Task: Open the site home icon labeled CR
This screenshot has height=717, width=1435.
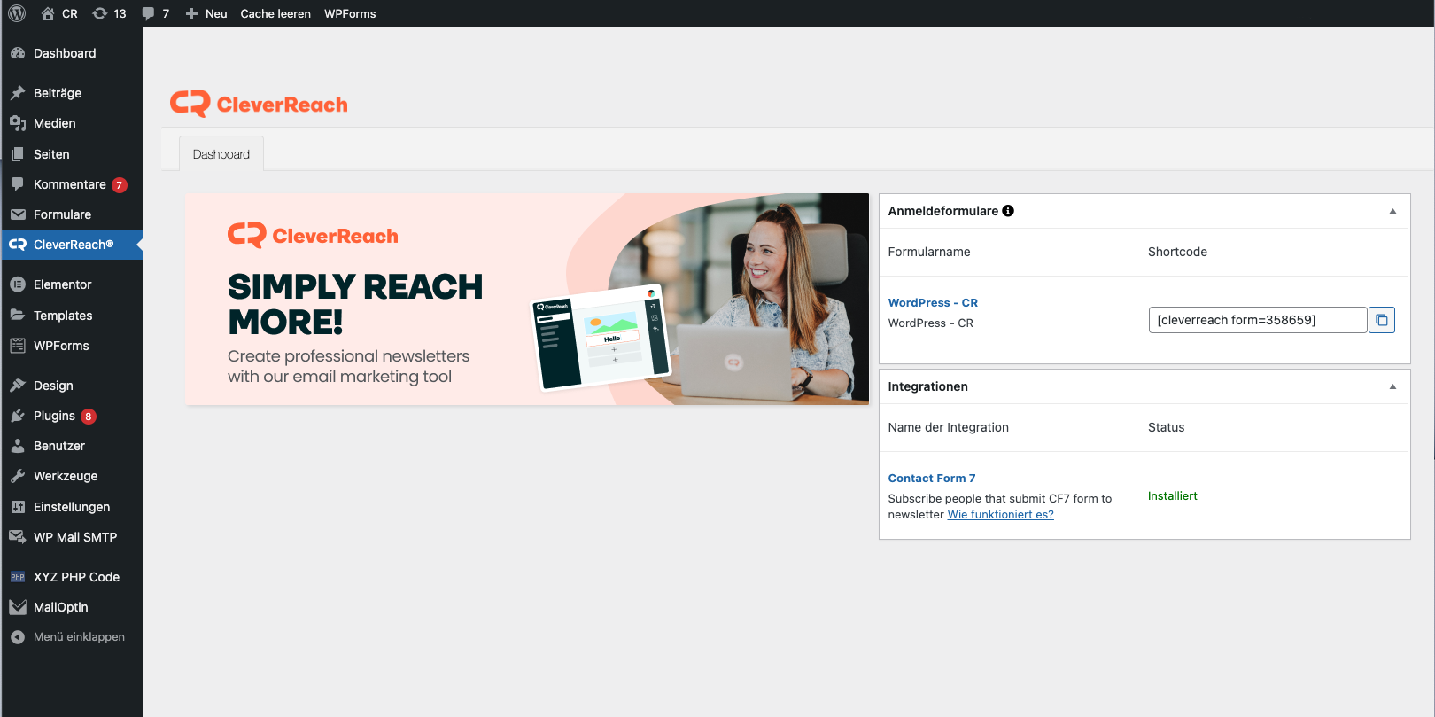Action: pyautogui.click(x=48, y=13)
